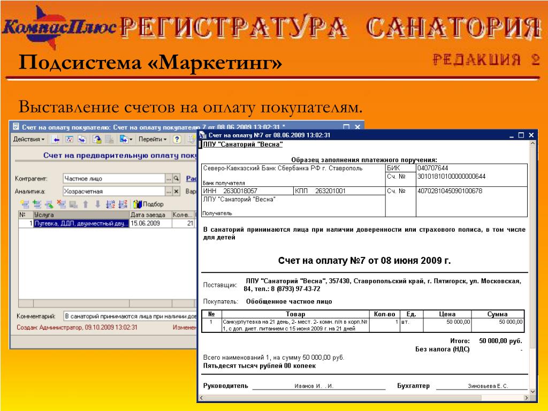The width and height of the screenshot is (548, 411).
Task: Click the Контрагент ellipsis select button
Action: click(x=169, y=179)
